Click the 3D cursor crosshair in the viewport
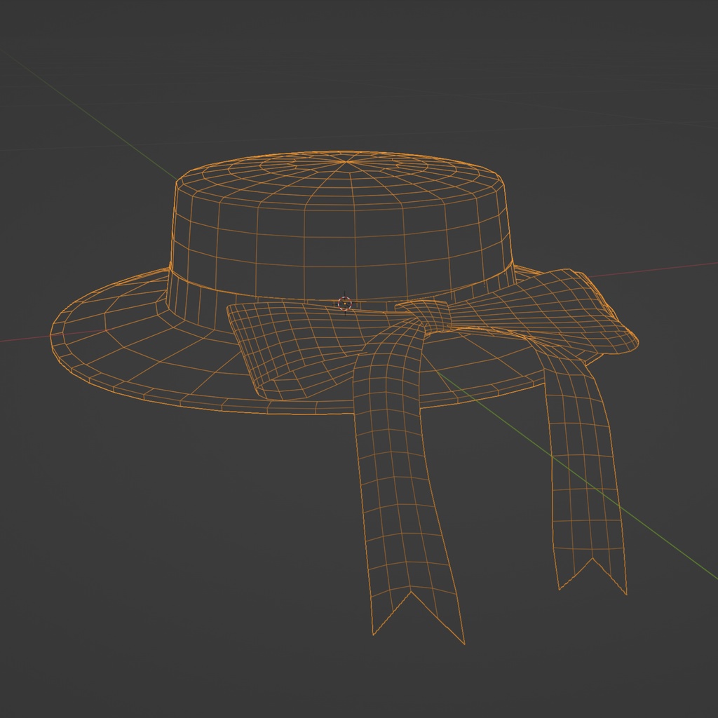Image resolution: width=718 pixels, height=718 pixels. coord(344,303)
